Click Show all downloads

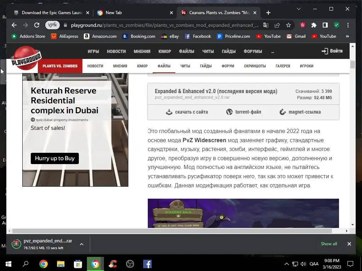[329, 244]
